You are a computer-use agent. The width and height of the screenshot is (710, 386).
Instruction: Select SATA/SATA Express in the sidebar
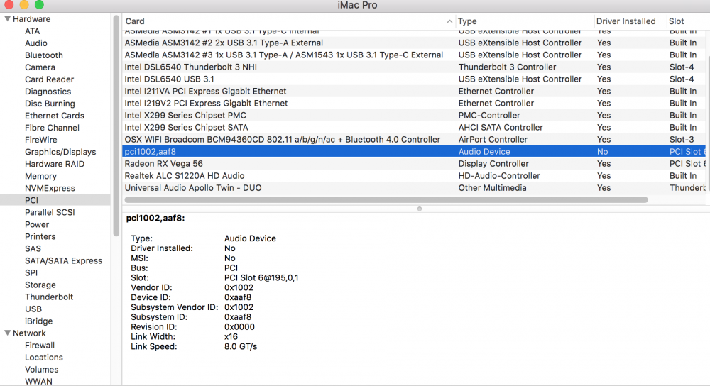coord(63,260)
